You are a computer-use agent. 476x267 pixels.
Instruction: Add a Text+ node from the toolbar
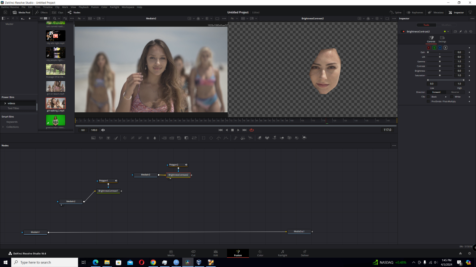[108, 138]
